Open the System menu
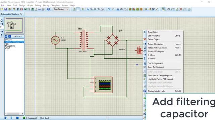This screenshot has width=215, height=120. [x=65, y=5]
